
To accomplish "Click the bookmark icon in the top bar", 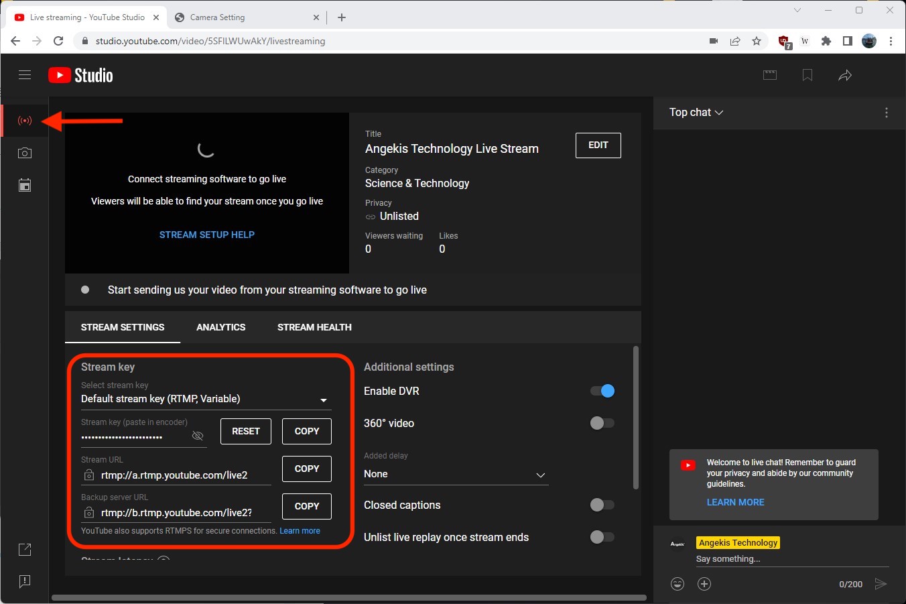I will tap(807, 75).
